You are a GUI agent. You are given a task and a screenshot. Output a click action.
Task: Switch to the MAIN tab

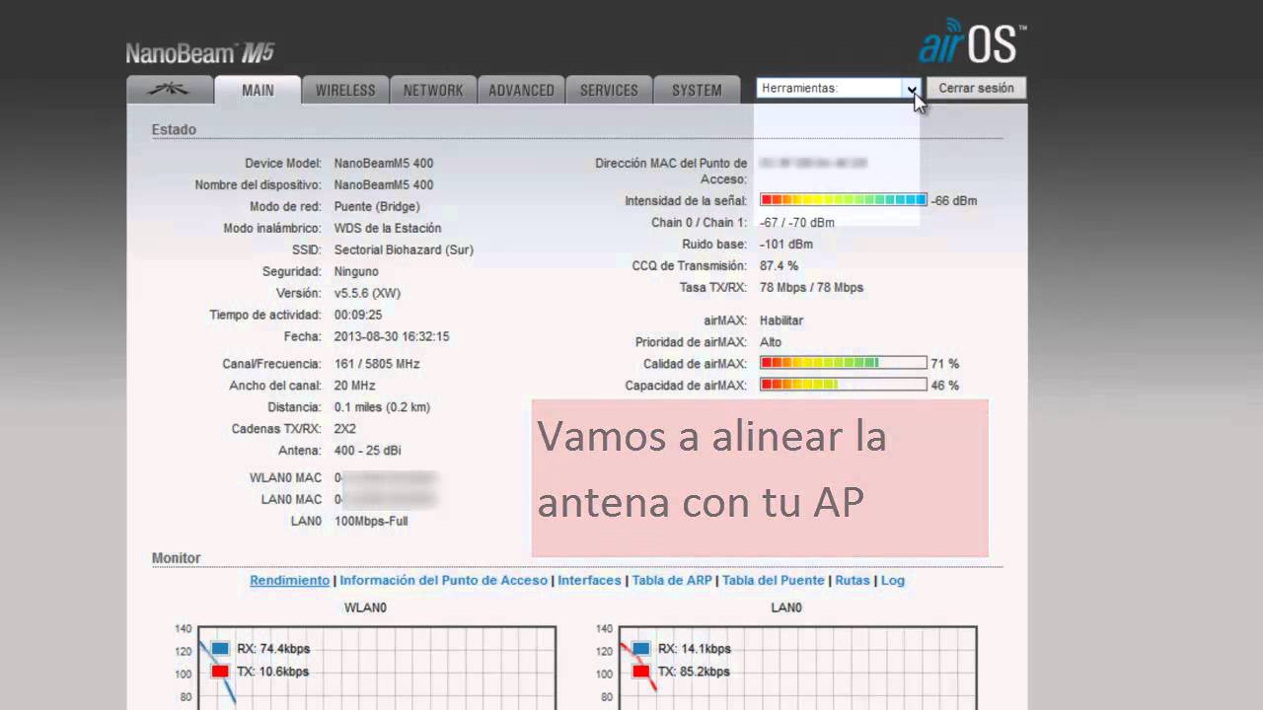258,90
